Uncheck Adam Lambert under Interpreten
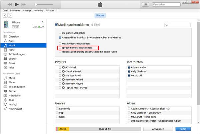Image resolution: width=200 pixels, height=134 pixels. pos(129,67)
